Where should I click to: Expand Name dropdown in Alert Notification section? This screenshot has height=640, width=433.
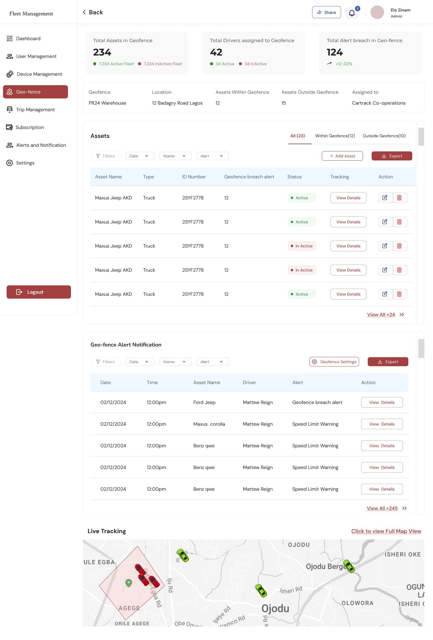coord(175,362)
